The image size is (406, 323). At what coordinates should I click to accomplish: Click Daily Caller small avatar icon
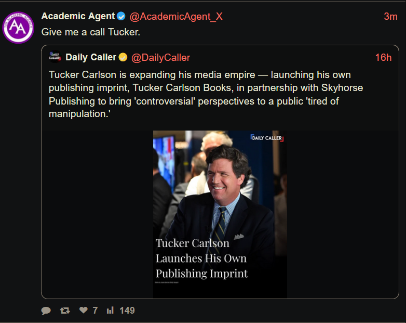(x=55, y=57)
